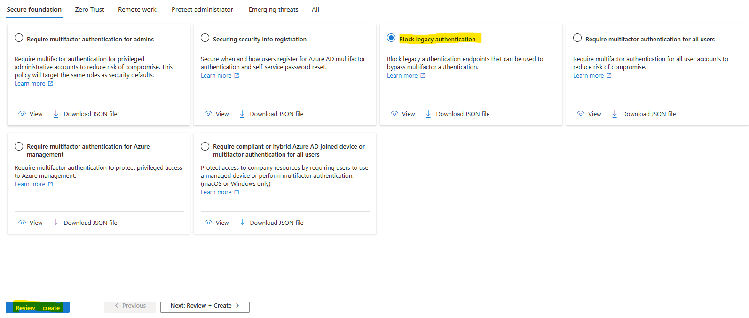
Task: Show the All templates tab
Action: click(315, 9)
